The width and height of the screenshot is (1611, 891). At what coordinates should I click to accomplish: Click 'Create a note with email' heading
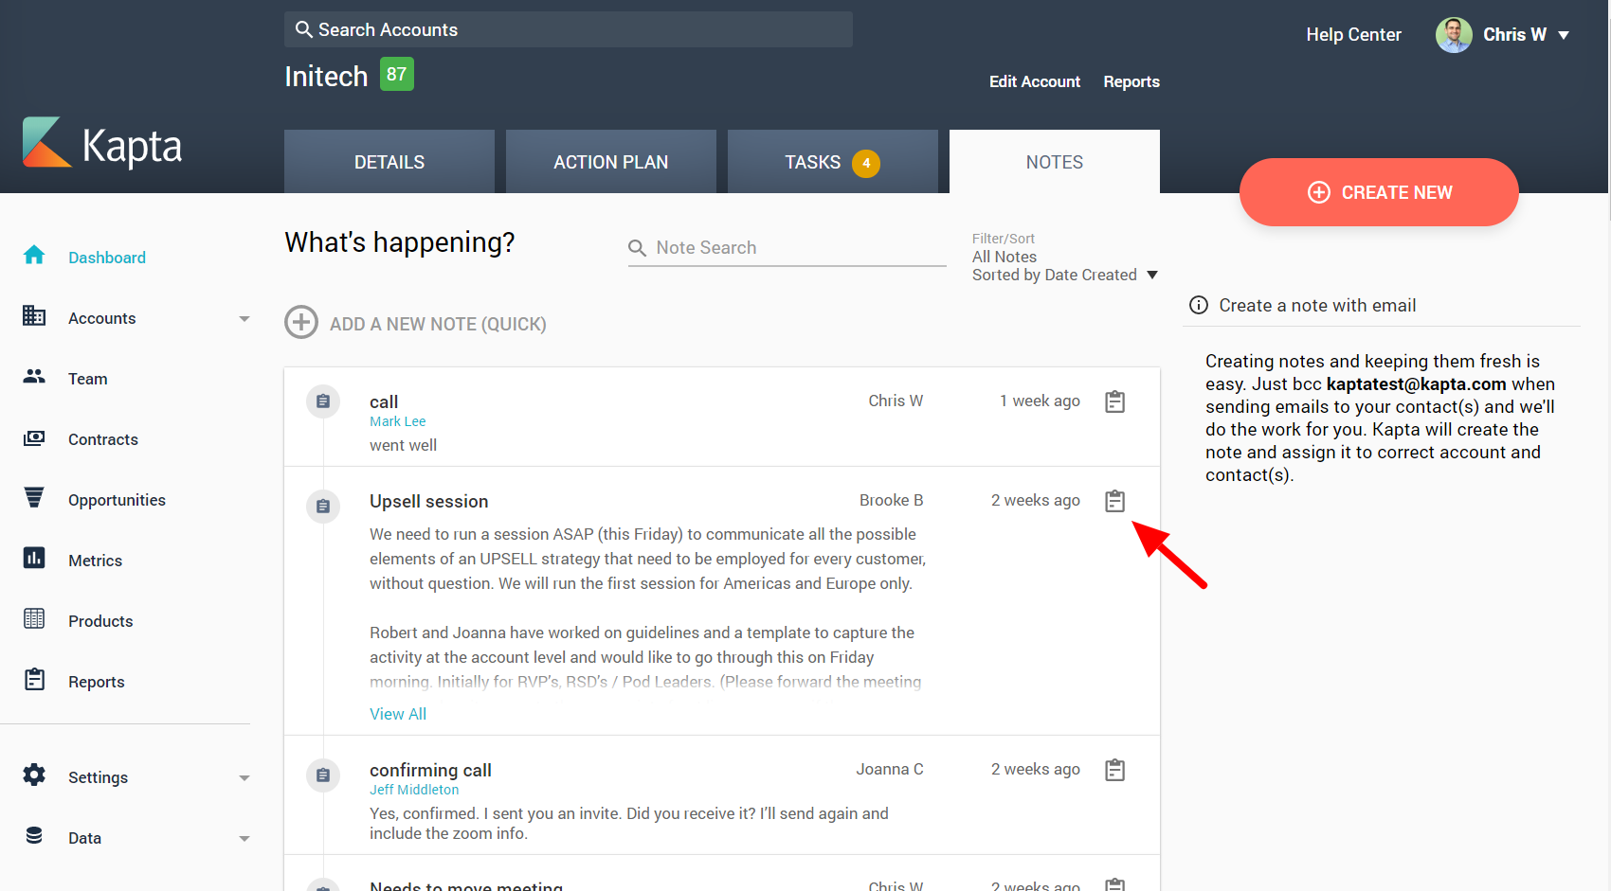coord(1317,305)
